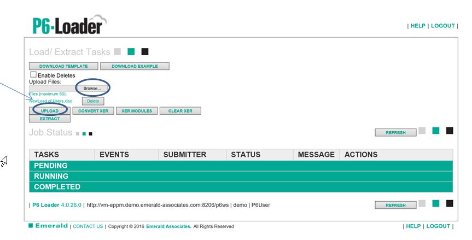Click the Convert XER button

[x=93, y=111]
